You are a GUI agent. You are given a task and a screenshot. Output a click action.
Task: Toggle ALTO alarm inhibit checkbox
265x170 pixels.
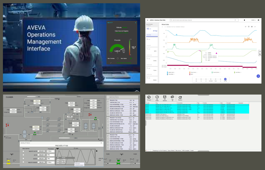pos(23,155)
